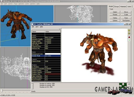Open the Camera Mode Orbit dropdown
Image resolution: width=134 pixels, height=97 pixels.
point(53,61)
